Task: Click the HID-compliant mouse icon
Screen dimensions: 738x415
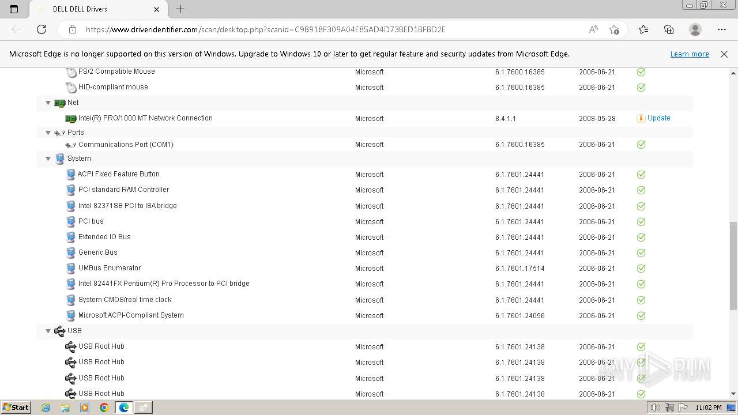Action: (71, 88)
